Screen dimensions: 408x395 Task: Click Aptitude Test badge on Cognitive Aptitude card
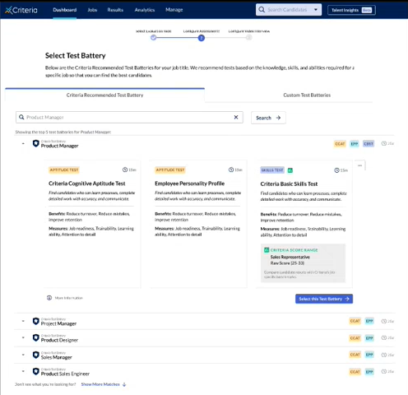coord(64,170)
